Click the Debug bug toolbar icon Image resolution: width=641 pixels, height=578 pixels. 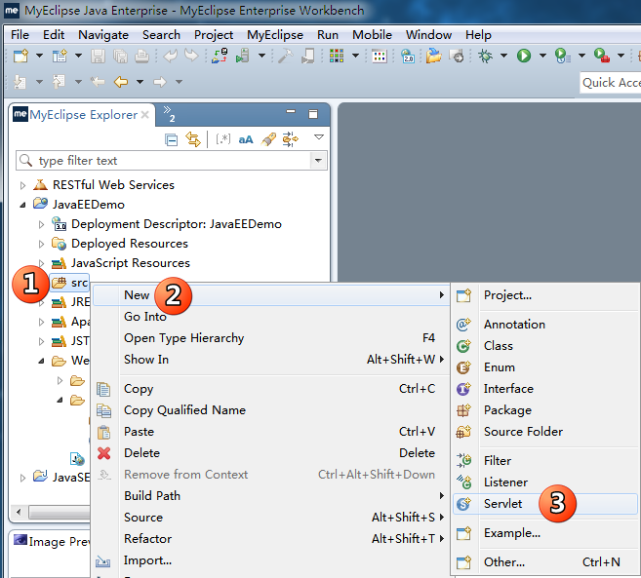pyautogui.click(x=485, y=56)
